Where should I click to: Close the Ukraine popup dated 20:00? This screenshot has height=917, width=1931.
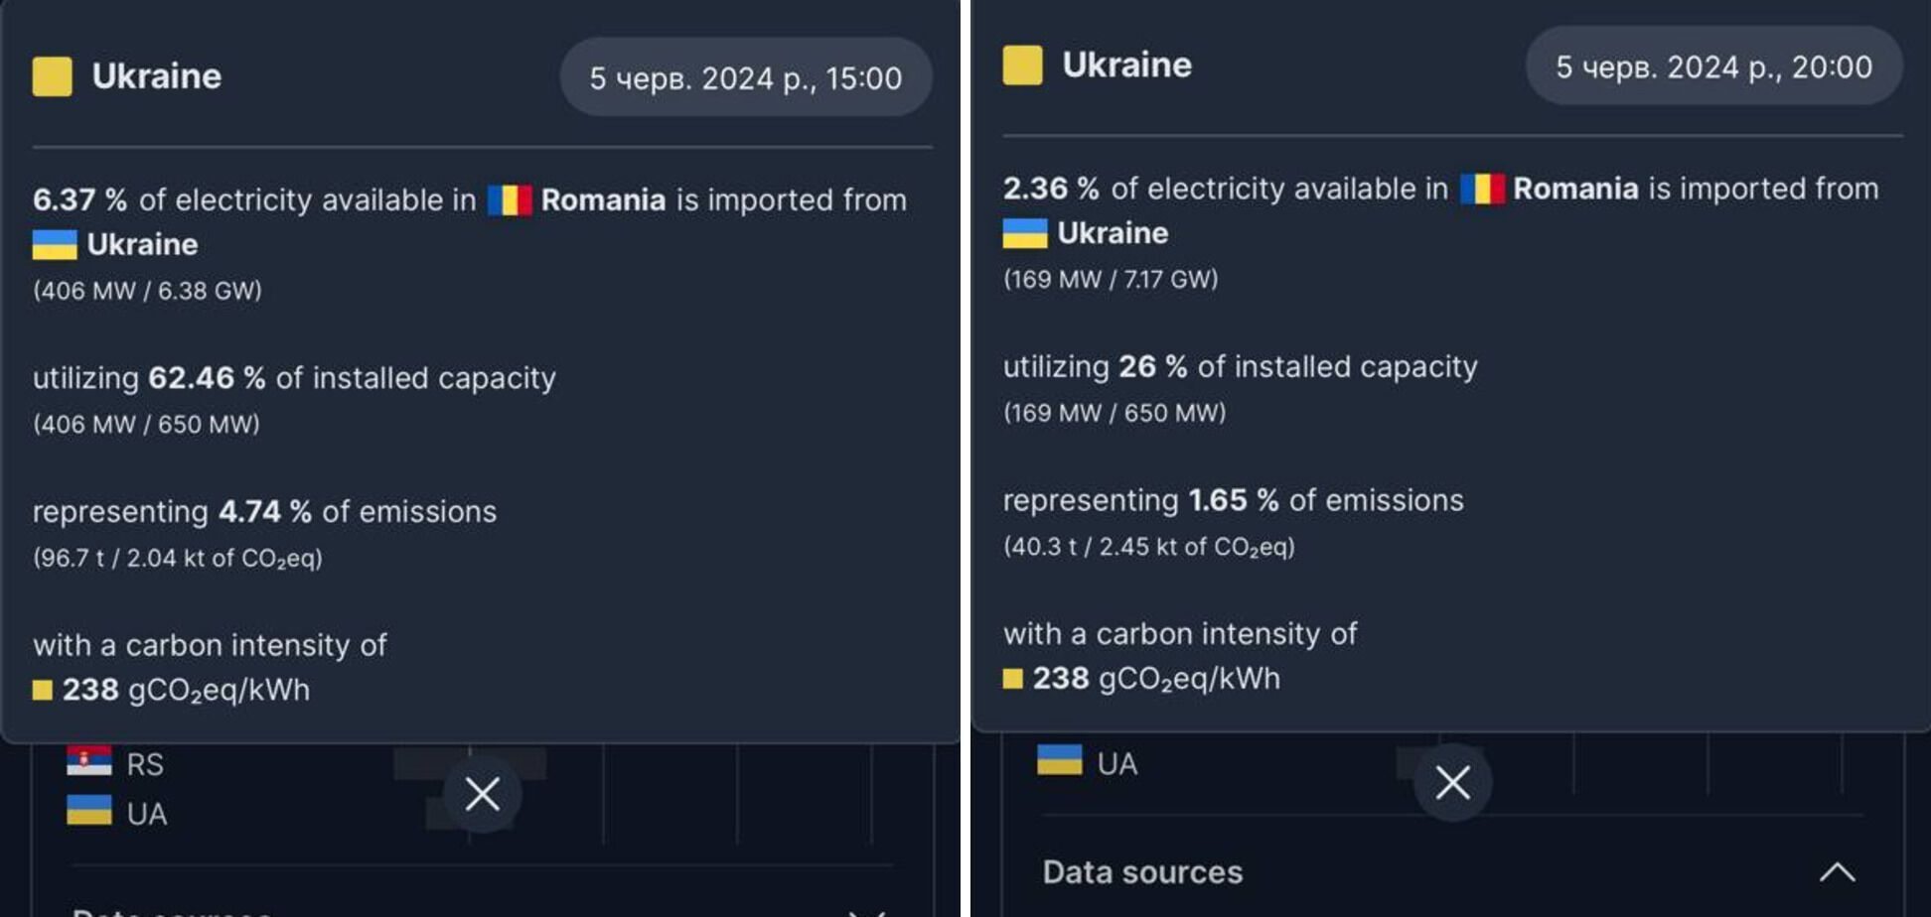(1452, 783)
